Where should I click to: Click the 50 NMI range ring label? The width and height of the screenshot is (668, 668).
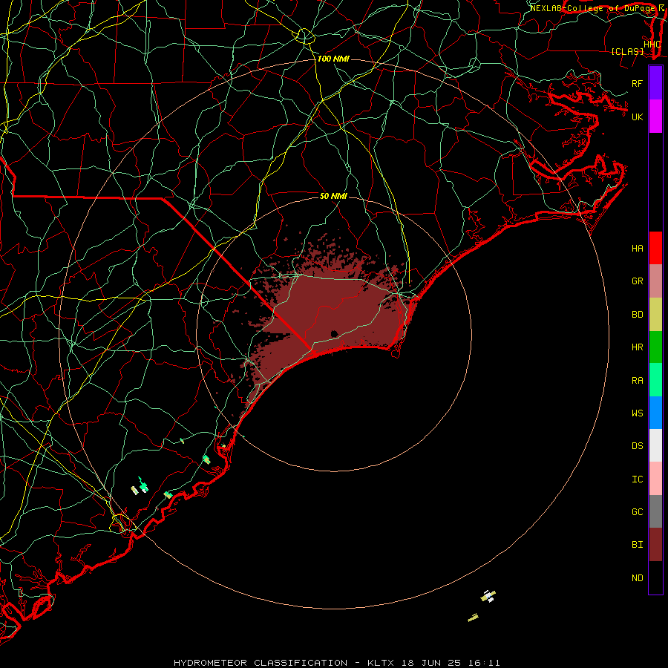[333, 196]
